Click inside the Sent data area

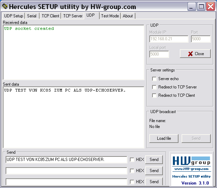click(74, 117)
